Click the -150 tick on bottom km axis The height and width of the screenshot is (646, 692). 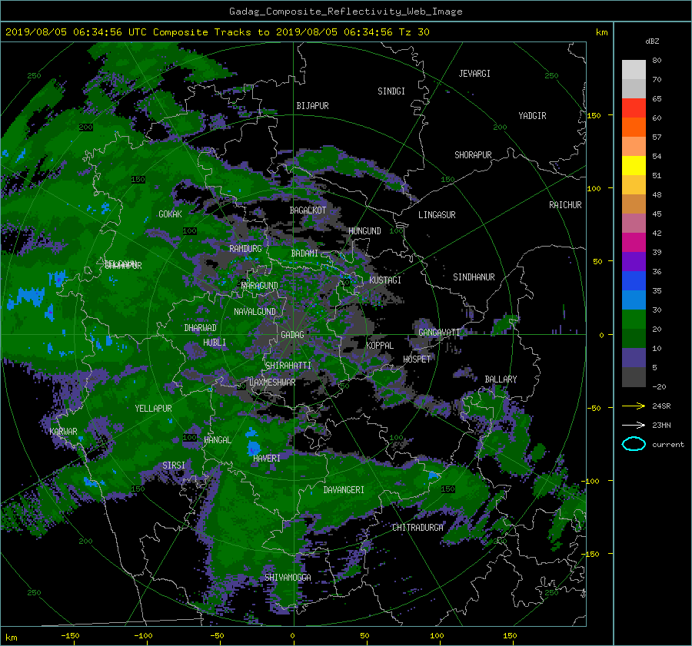click(70, 636)
